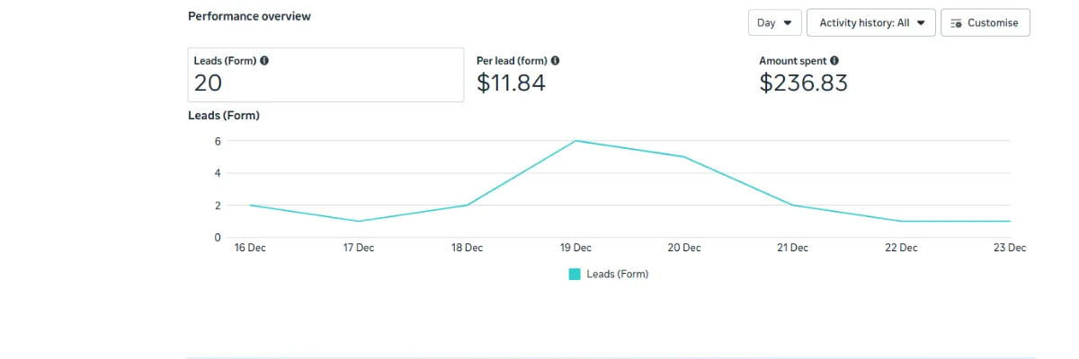The height and width of the screenshot is (359, 1079).
Task: Click the Customise button
Action: [x=985, y=22]
